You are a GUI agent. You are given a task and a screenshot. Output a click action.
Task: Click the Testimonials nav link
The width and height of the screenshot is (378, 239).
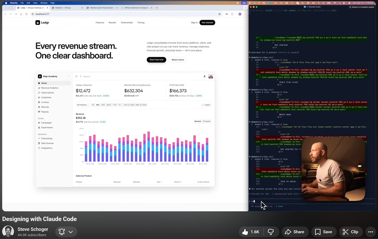tap(127, 23)
